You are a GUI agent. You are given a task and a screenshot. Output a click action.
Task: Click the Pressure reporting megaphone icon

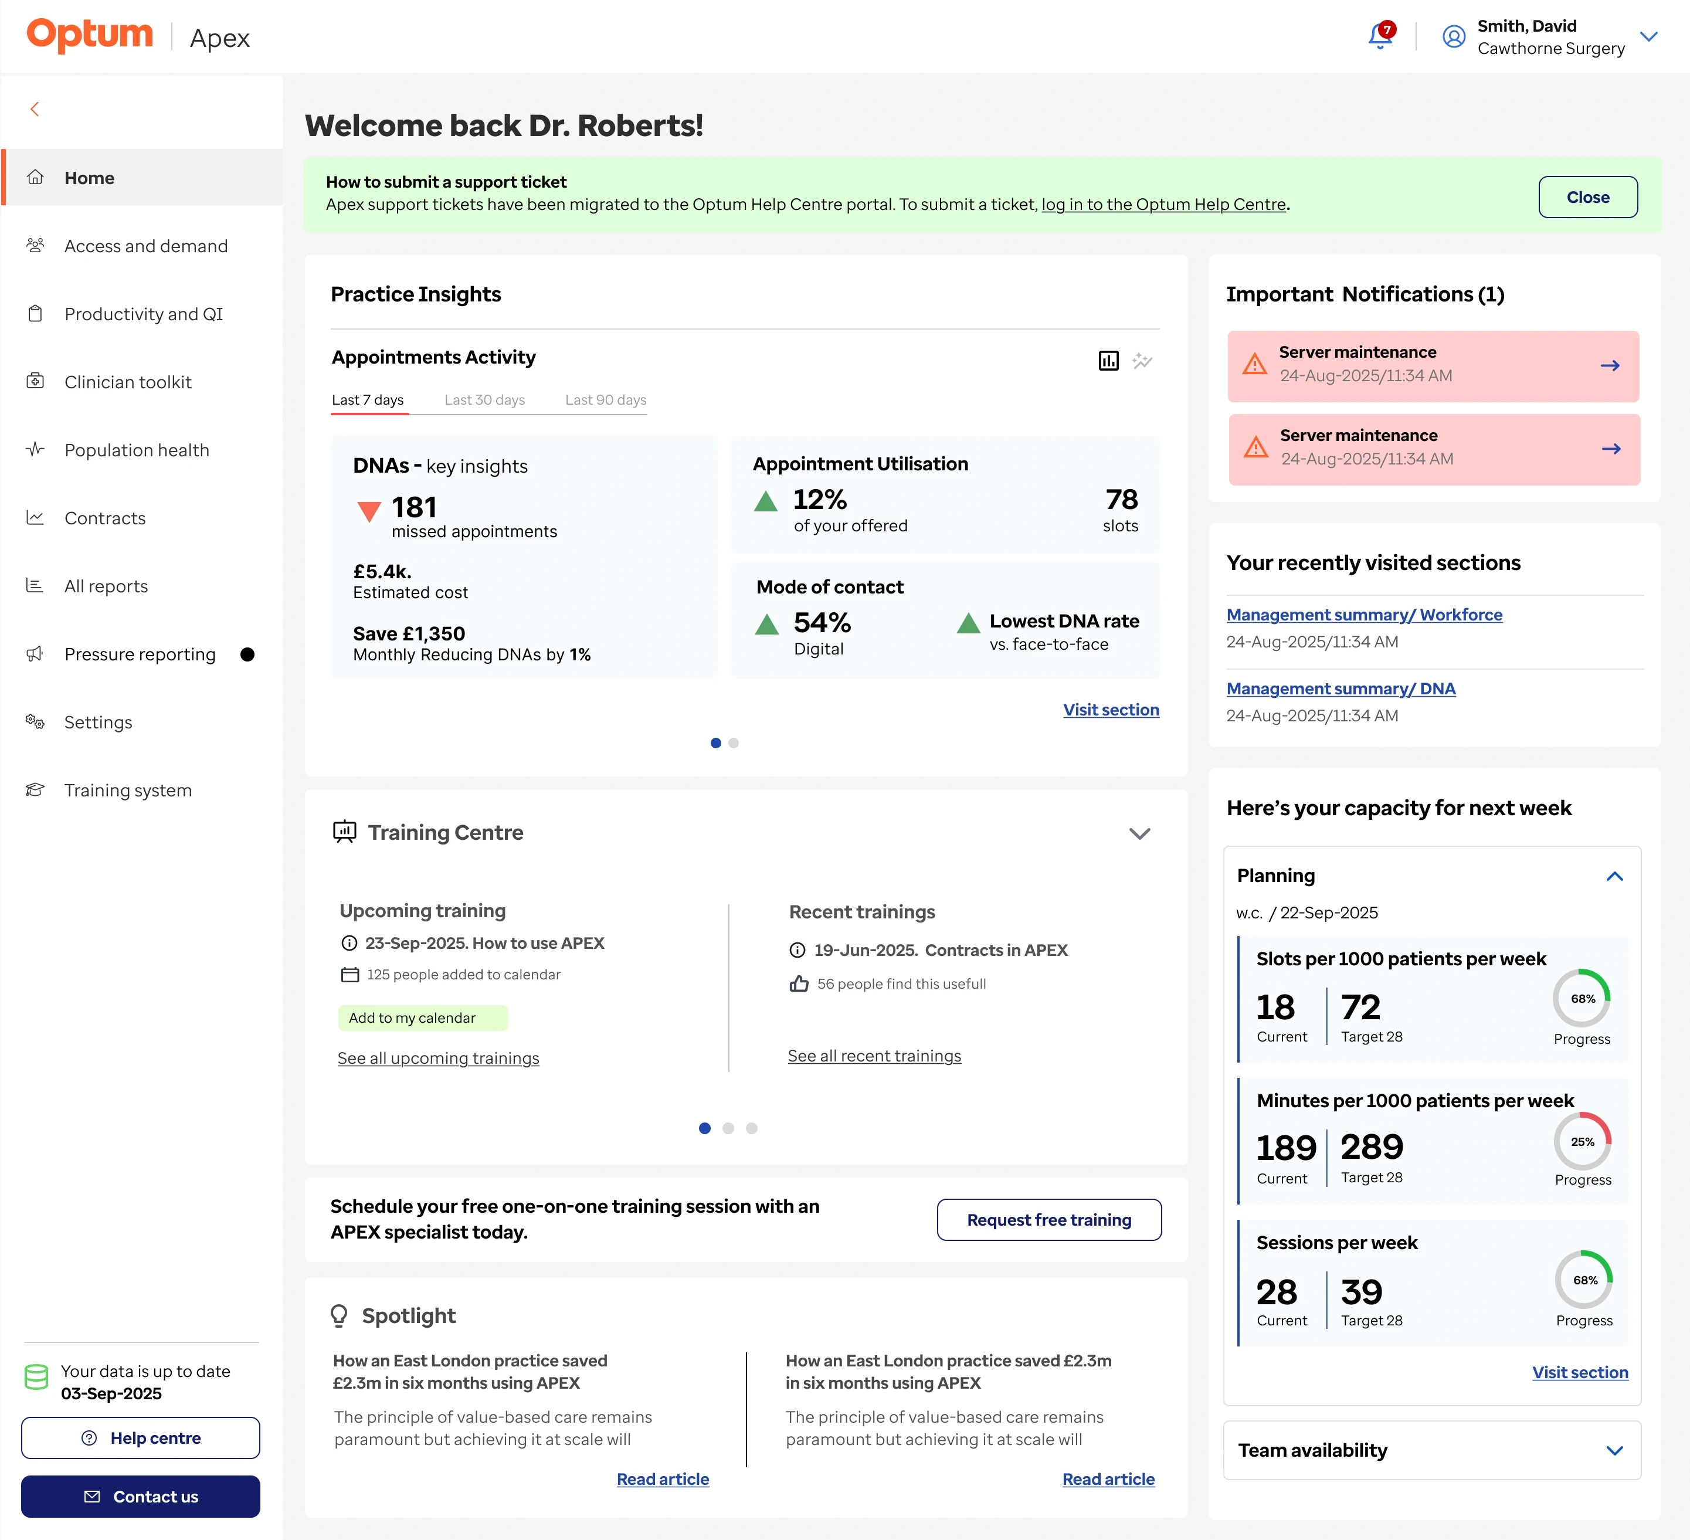pos(35,654)
